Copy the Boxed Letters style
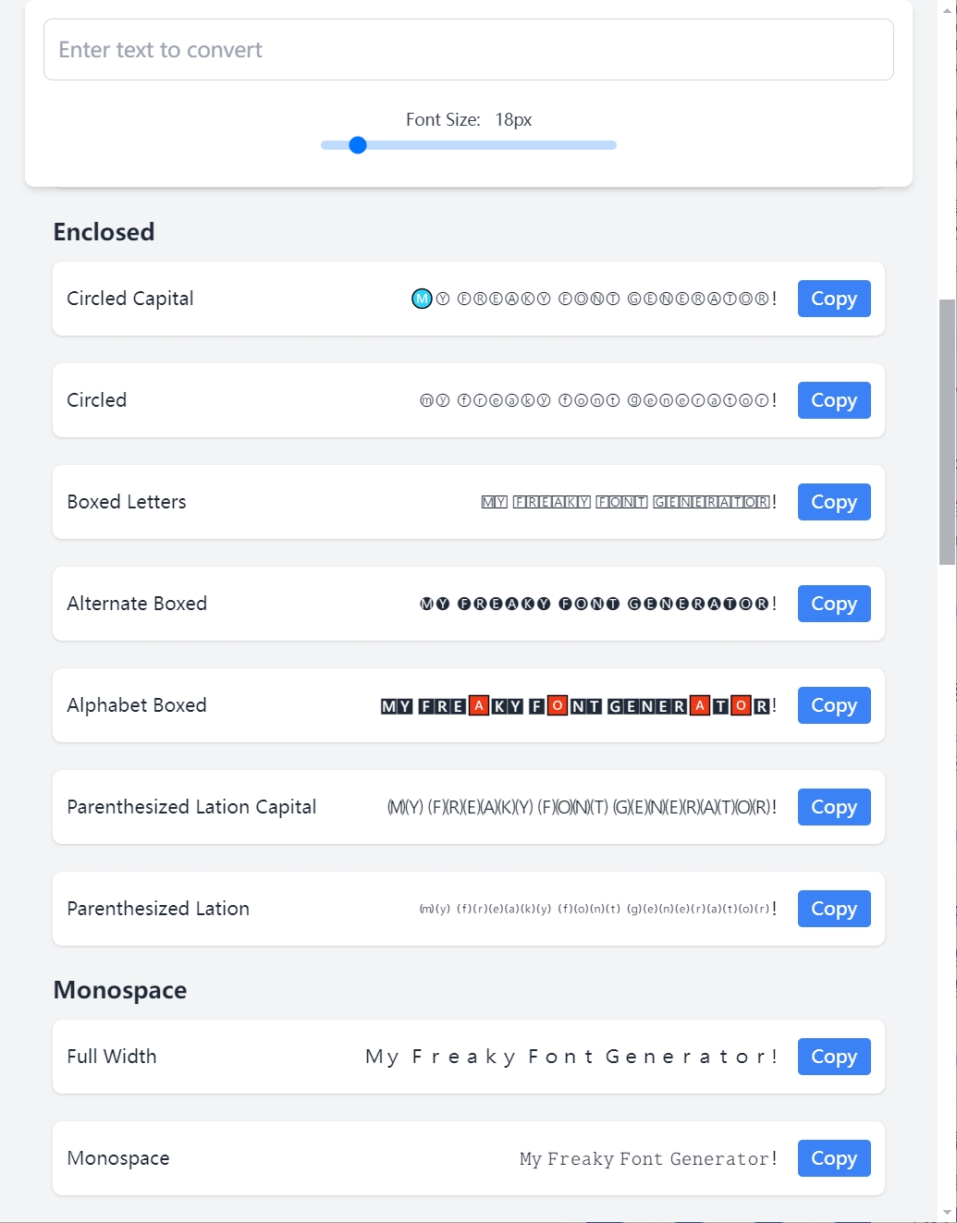The image size is (957, 1223). click(x=833, y=502)
